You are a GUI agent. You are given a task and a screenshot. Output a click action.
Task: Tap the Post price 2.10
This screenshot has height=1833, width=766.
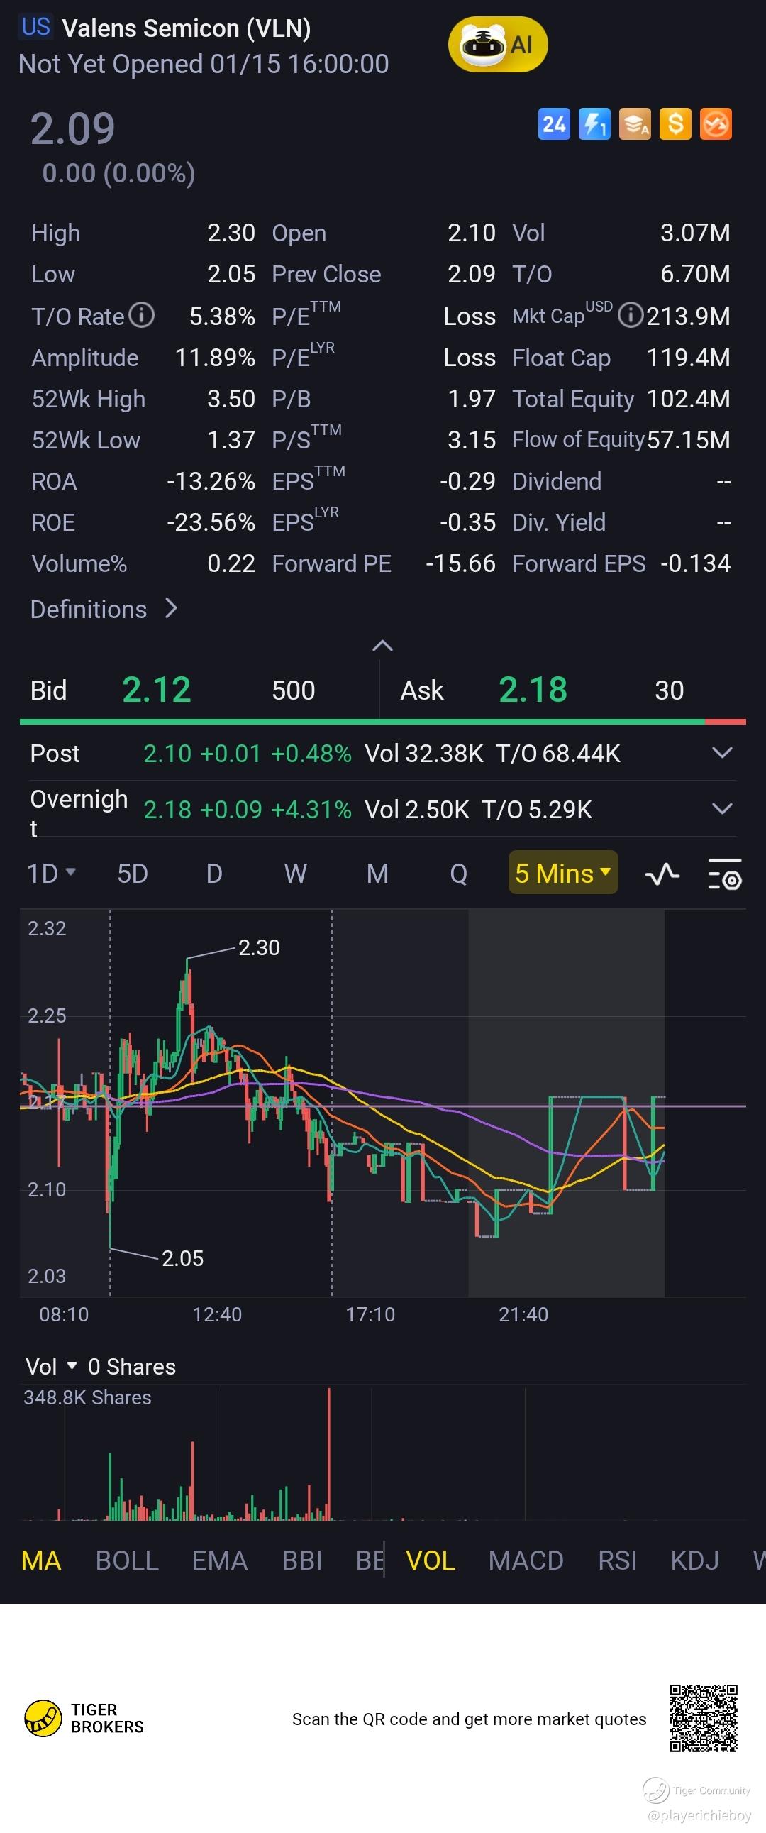coord(168,753)
